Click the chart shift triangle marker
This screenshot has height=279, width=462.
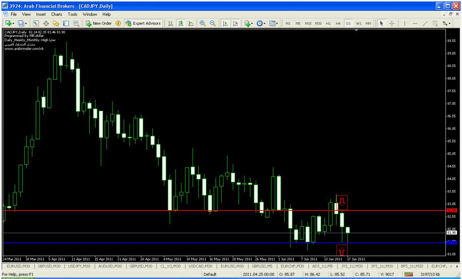tap(357, 30)
